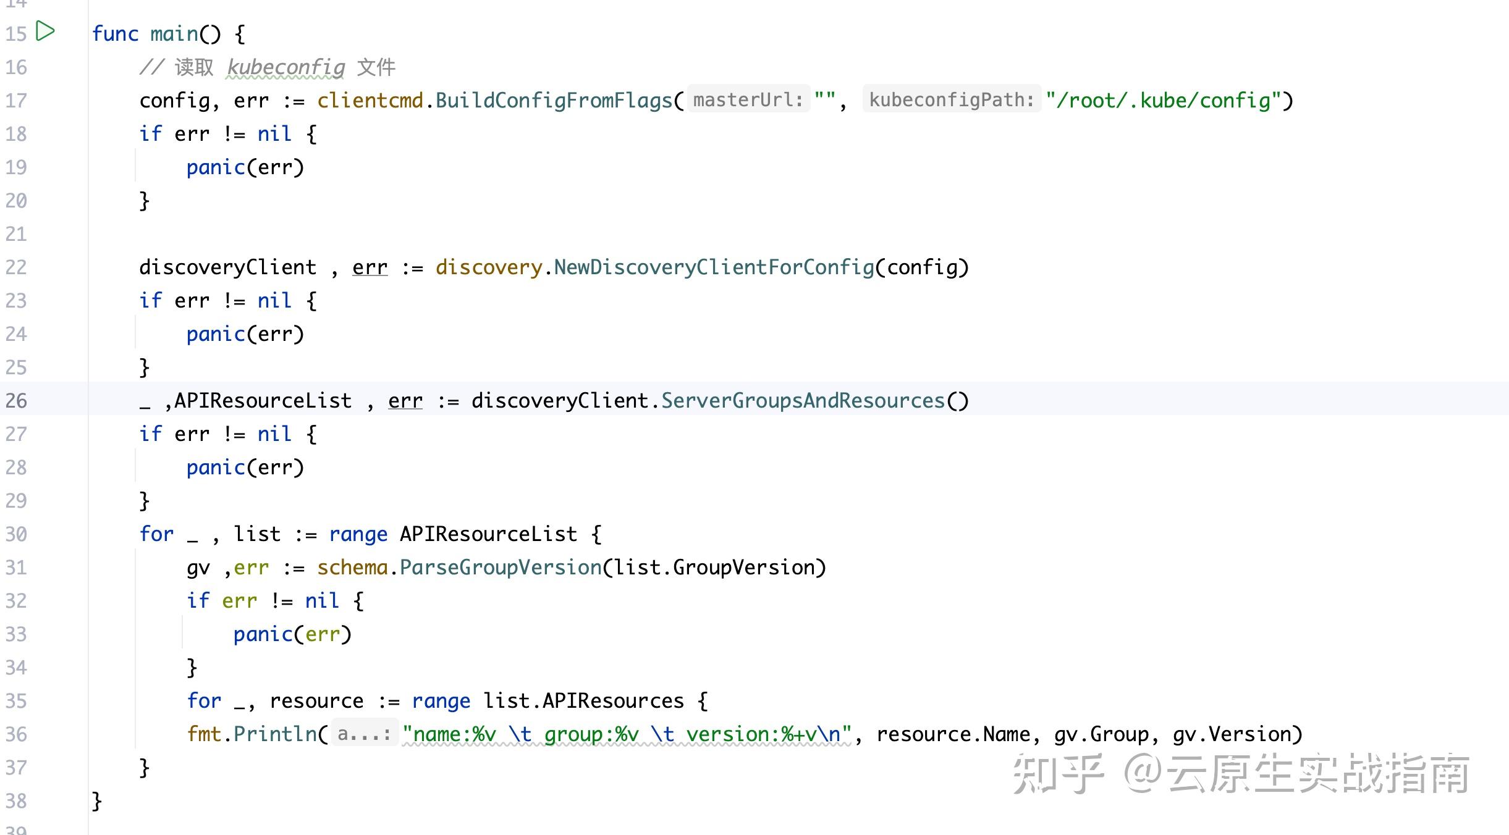The height and width of the screenshot is (835, 1509).
Task: Click the func keyword of main
Action: [115, 34]
